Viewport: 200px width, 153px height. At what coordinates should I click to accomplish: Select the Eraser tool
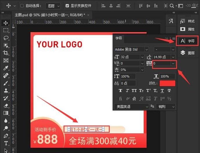pos(6,106)
